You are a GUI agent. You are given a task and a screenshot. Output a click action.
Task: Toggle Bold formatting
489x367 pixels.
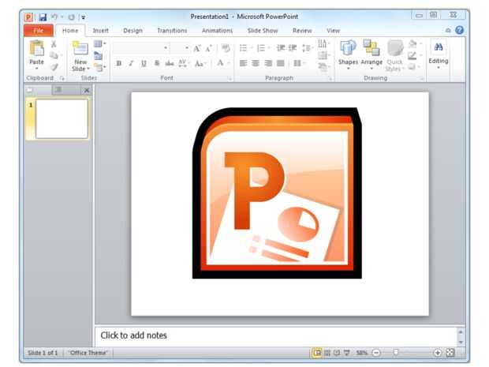click(119, 63)
